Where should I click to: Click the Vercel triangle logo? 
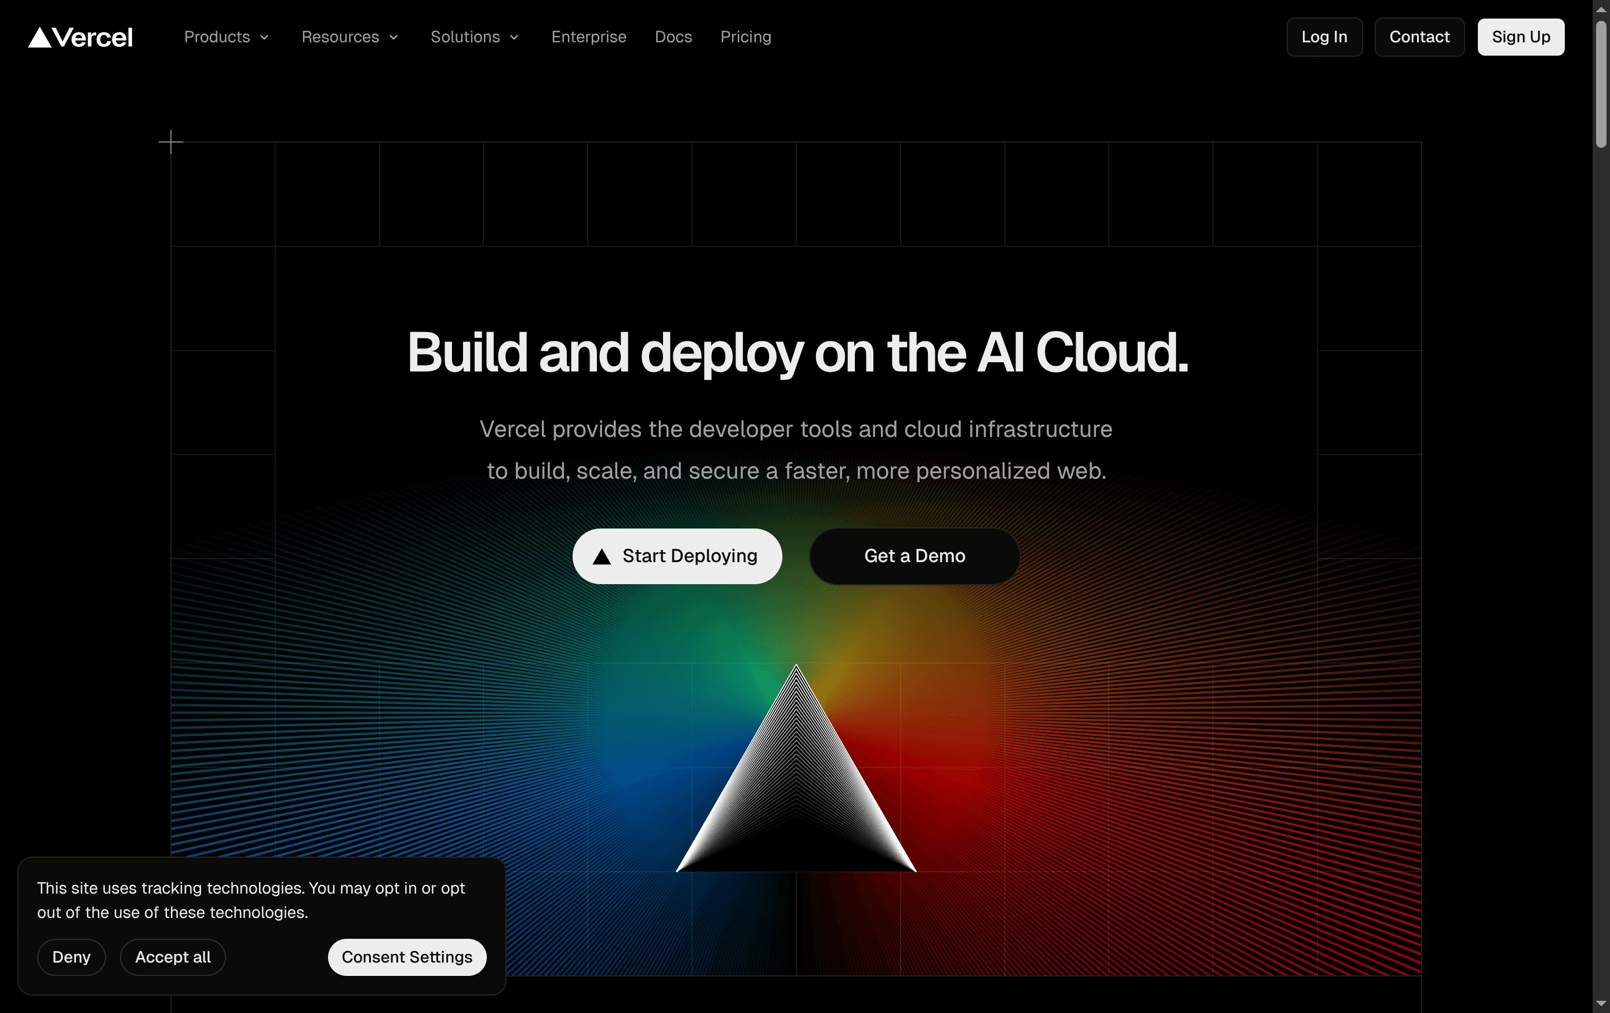click(40, 38)
